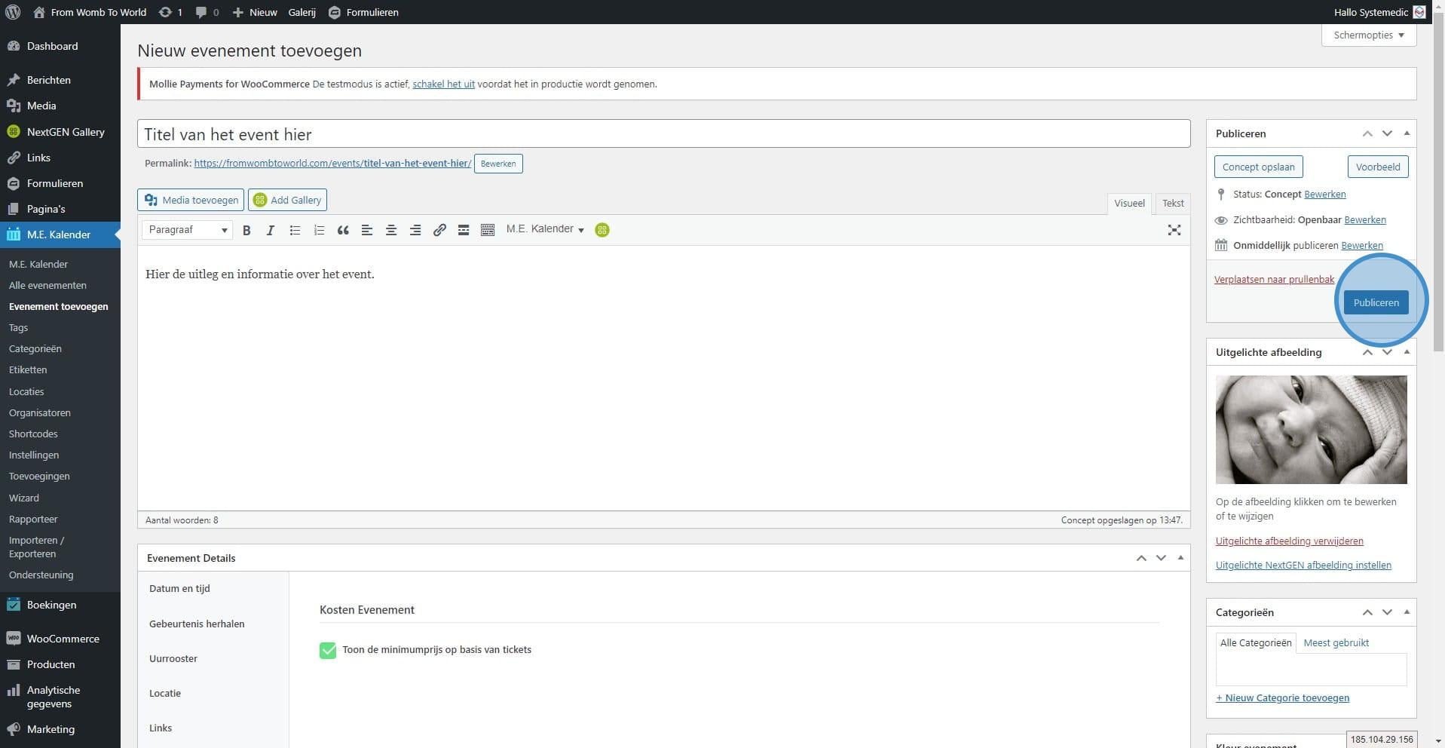This screenshot has height=748, width=1445.
Task: Click the 'schakel het uit' link
Action: (443, 84)
